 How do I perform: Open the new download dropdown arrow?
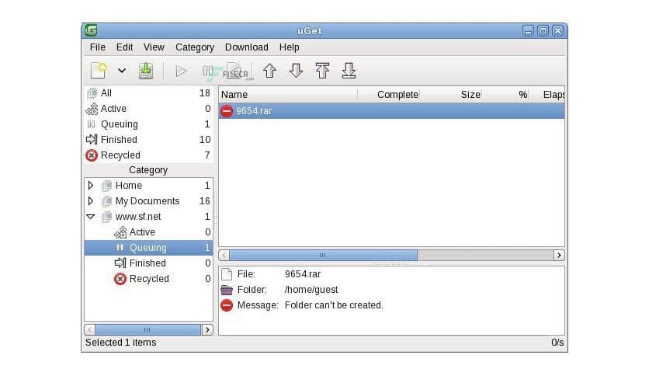tap(122, 71)
